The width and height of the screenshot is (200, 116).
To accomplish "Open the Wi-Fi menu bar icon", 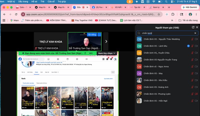I will point(154,2).
